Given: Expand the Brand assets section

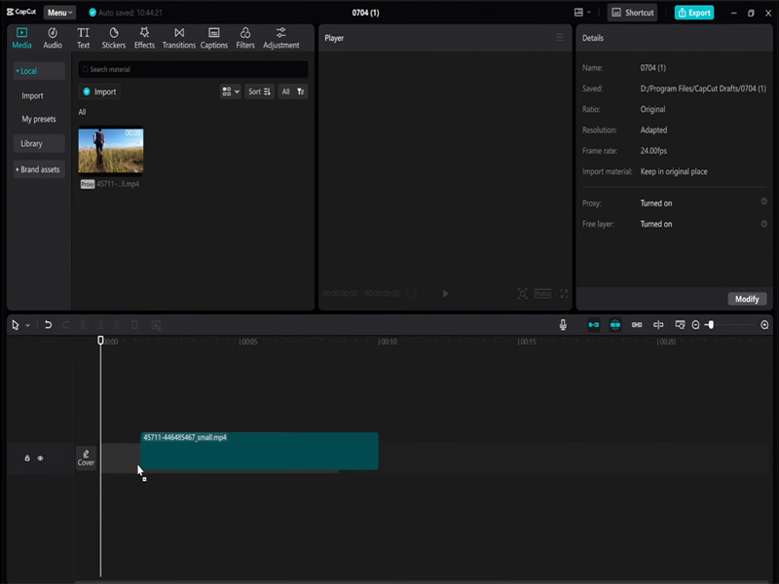Looking at the screenshot, I should coord(38,168).
